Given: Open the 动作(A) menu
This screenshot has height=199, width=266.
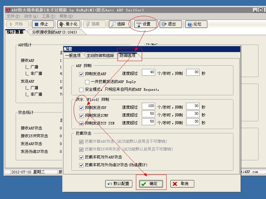Looking at the screenshot, I should [31, 16].
